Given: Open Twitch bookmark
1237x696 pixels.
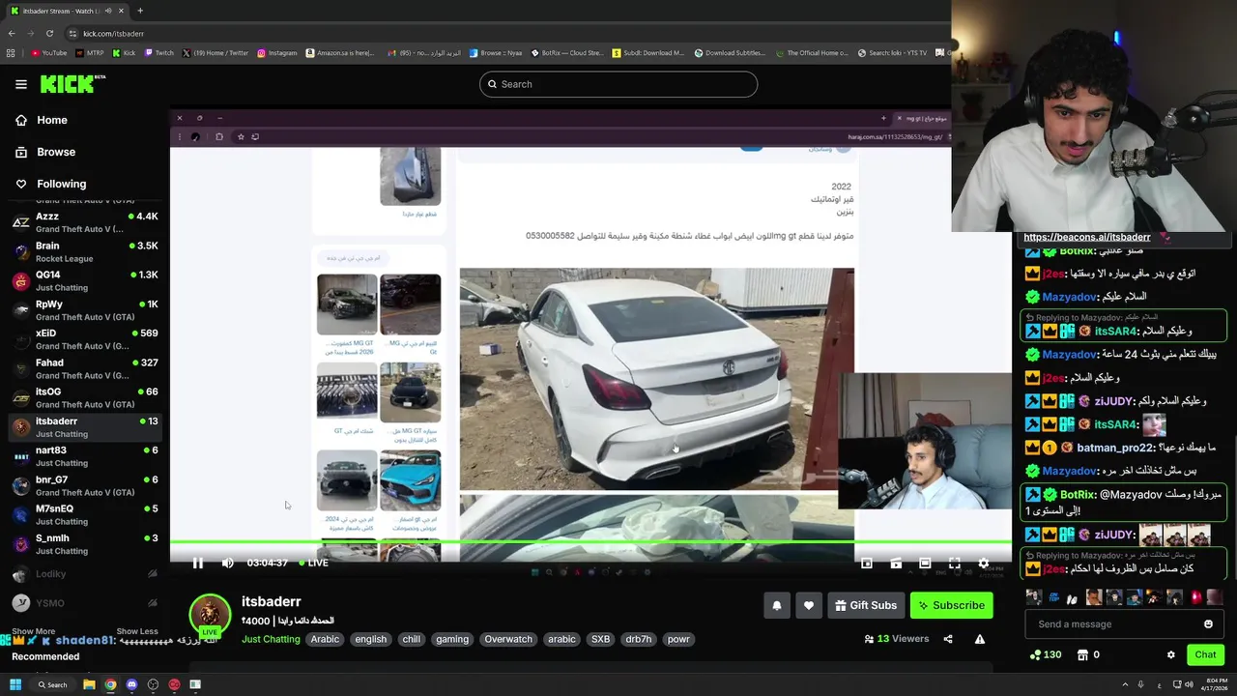Looking at the screenshot, I should point(158,53).
